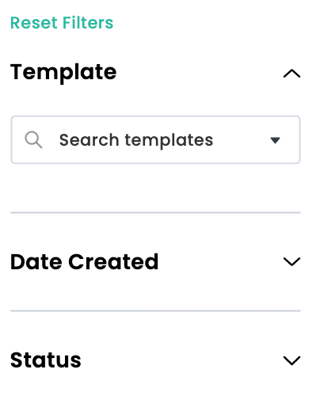This screenshot has width=320, height=415.
Task: Expand the Date Created section via its chevron
Action: tap(291, 261)
